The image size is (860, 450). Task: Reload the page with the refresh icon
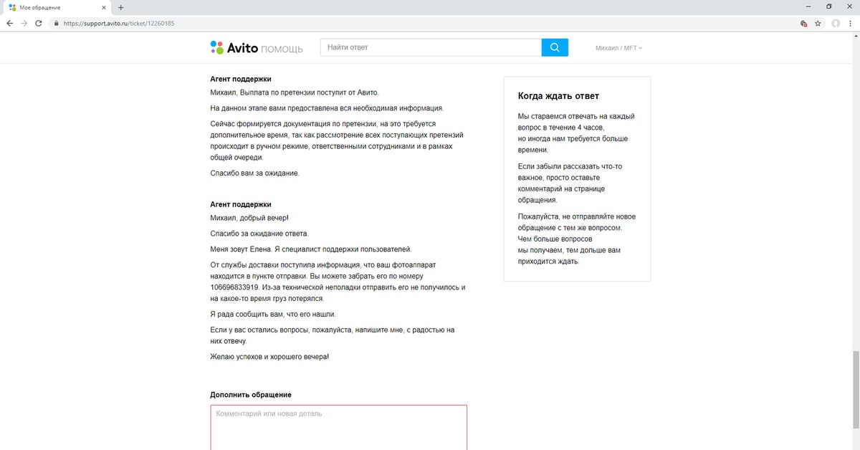click(x=40, y=23)
